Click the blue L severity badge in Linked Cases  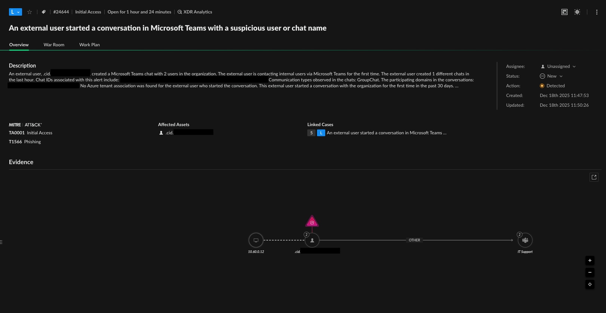click(321, 133)
